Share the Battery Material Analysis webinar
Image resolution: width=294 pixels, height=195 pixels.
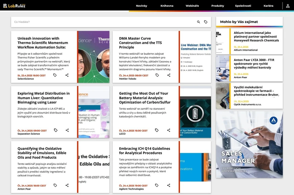point(168,130)
